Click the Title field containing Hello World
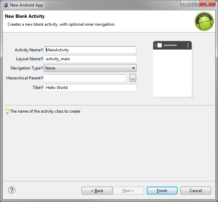This screenshot has width=218, height=202. coord(90,87)
